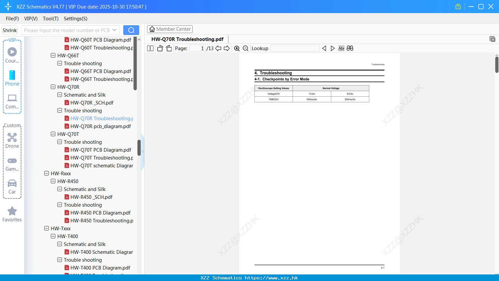Open the VIP(V) menu

(31, 19)
